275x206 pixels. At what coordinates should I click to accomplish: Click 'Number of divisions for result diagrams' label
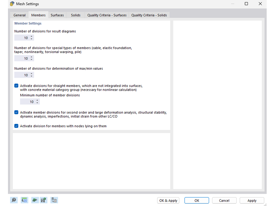coord(45,31)
